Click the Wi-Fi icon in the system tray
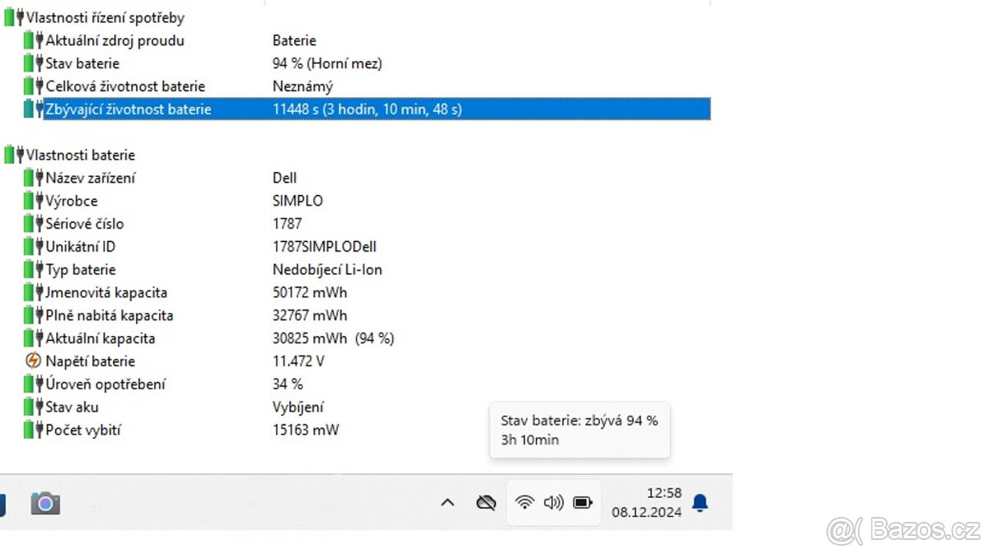 (525, 502)
